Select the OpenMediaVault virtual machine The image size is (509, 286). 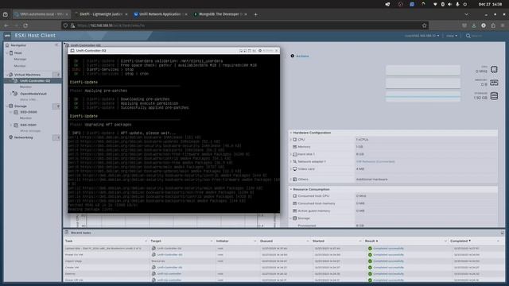[33, 94]
